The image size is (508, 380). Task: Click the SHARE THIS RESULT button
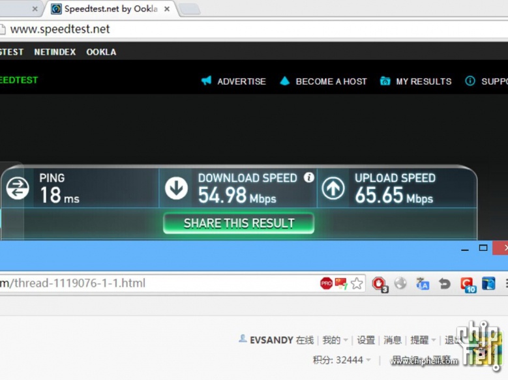pos(239,223)
